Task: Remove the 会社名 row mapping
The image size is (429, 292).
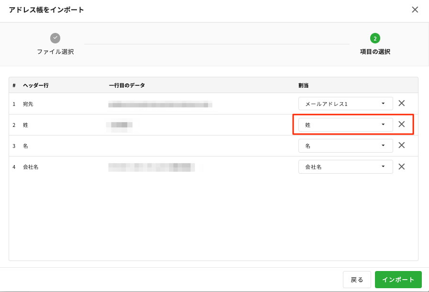Action: (402, 167)
